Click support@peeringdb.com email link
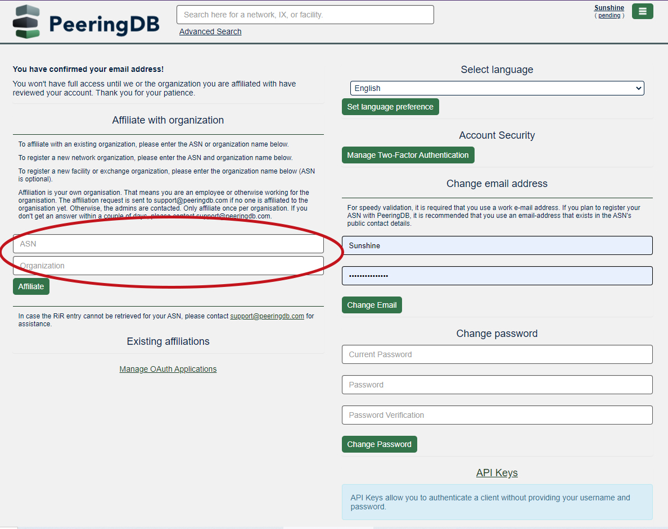The height and width of the screenshot is (529, 668). [267, 316]
